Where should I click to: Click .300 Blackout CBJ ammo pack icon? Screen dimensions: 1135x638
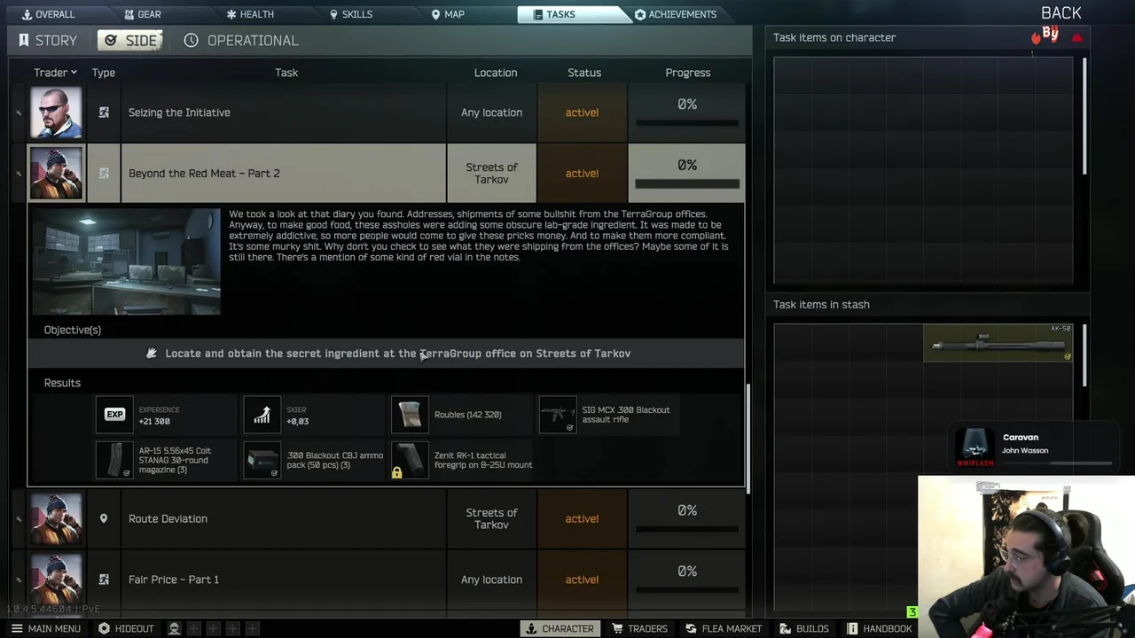tap(262, 460)
